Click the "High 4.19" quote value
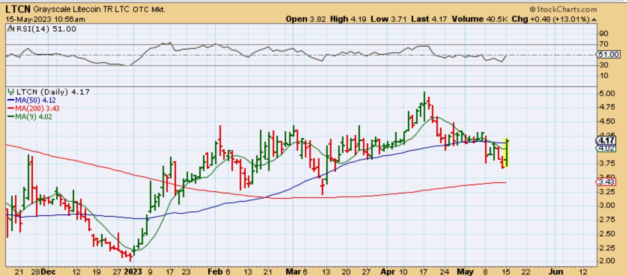627x276 pixels. click(x=348, y=19)
